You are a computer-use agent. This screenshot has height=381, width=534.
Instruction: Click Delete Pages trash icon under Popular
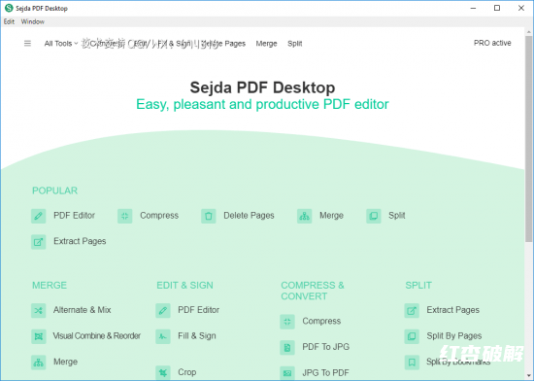(209, 216)
